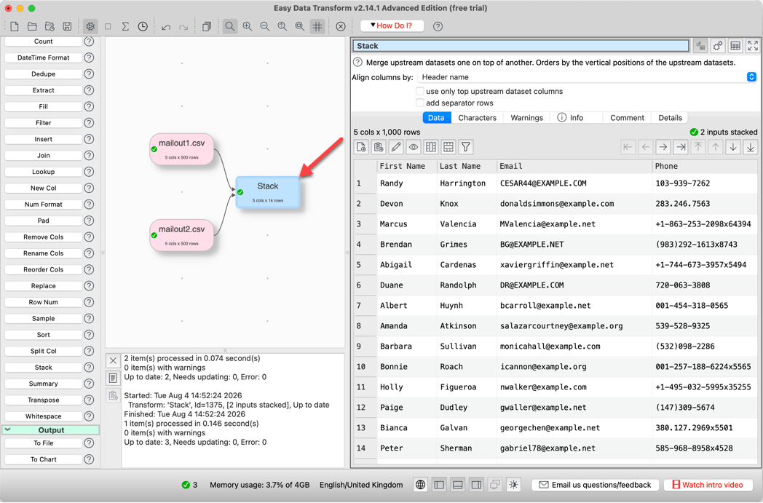Viewport: 763px width, 503px height.
Task: Click the new document plus icon above table
Action: [x=361, y=146]
